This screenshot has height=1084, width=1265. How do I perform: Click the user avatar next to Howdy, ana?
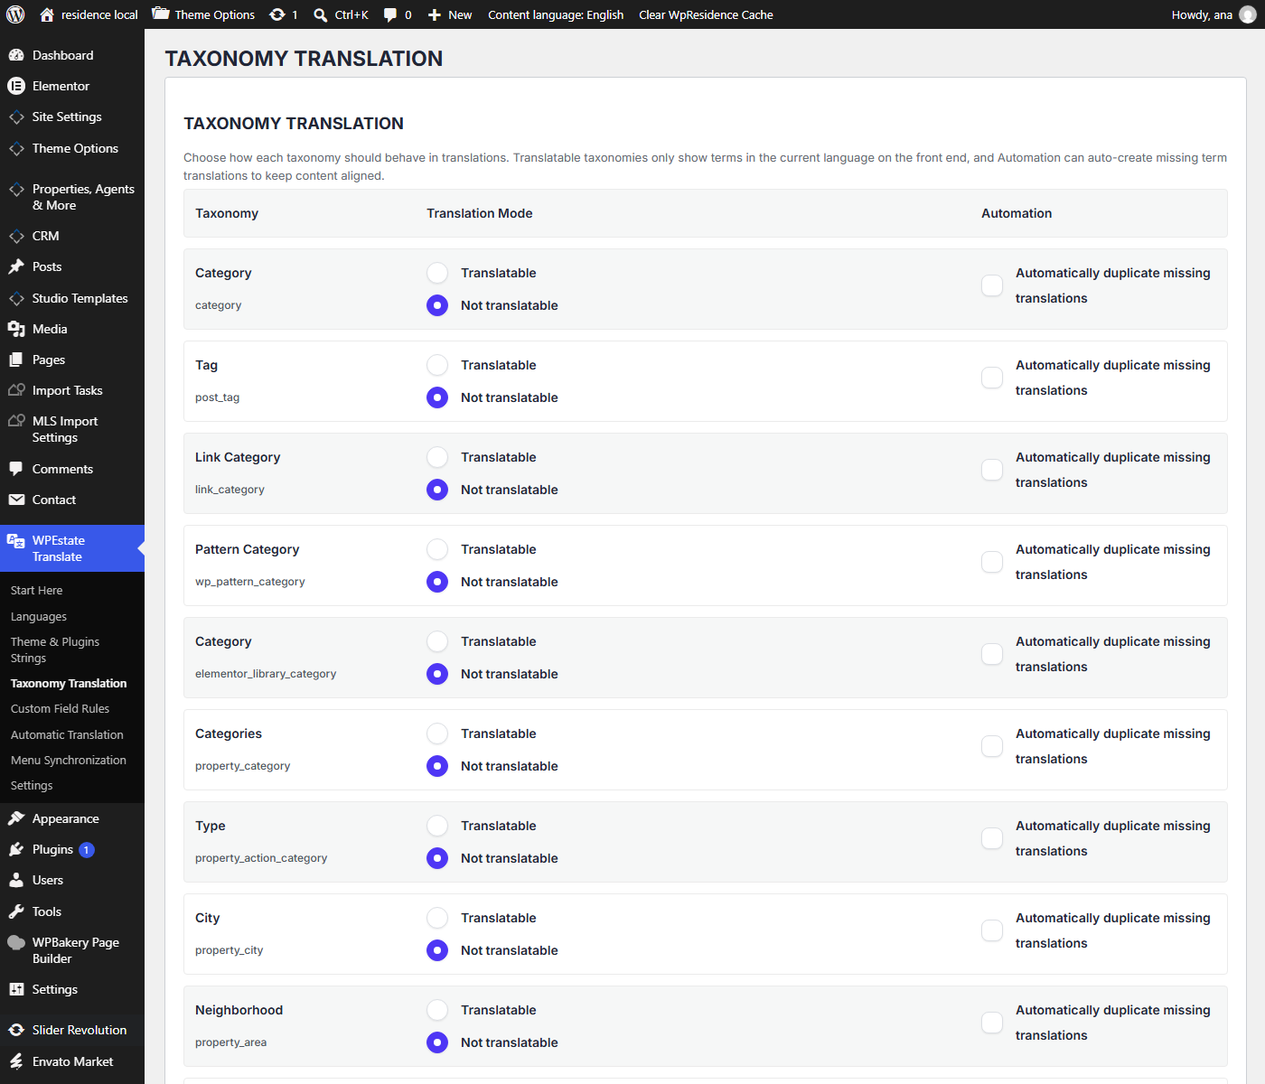point(1248,14)
